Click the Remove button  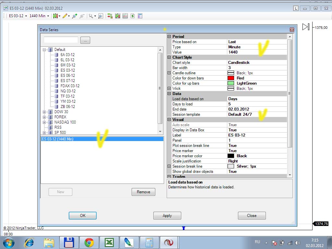click(x=143, y=192)
